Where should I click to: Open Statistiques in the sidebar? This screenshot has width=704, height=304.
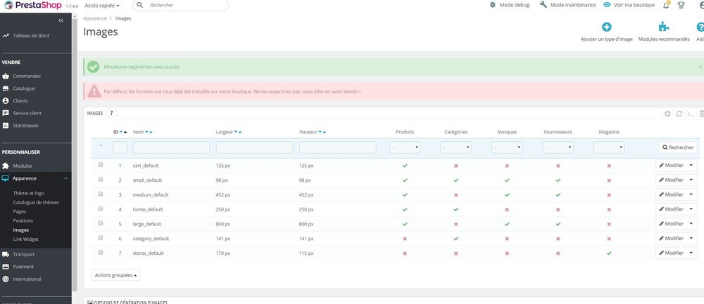[25, 126]
